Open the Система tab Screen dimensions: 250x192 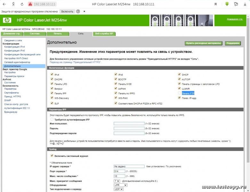click(35, 34)
